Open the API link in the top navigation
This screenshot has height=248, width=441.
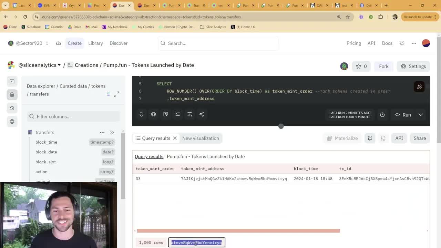tap(371, 43)
